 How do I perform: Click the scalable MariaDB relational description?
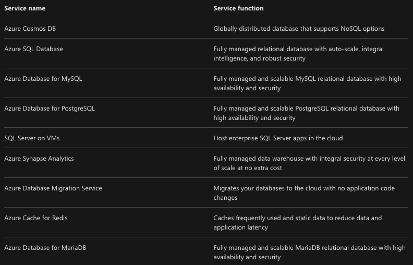point(309,252)
